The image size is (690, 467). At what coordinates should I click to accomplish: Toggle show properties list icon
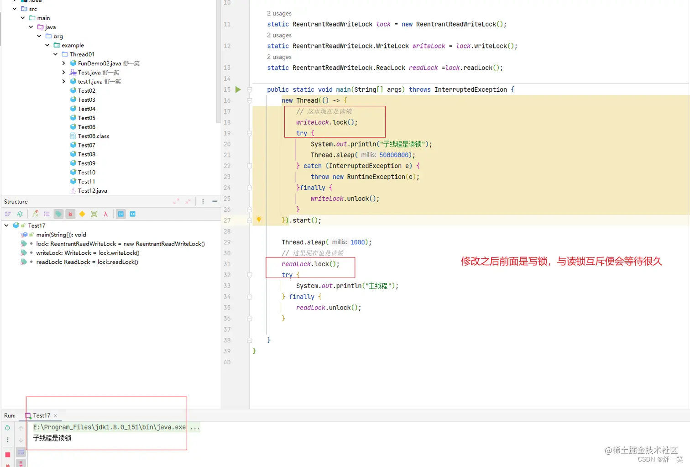tap(47, 214)
